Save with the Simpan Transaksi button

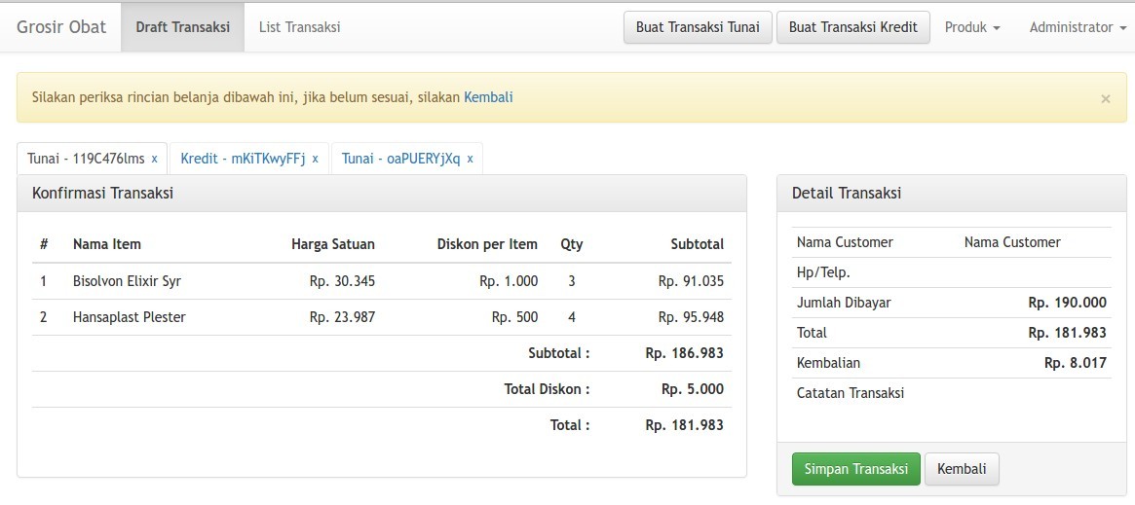(x=855, y=469)
